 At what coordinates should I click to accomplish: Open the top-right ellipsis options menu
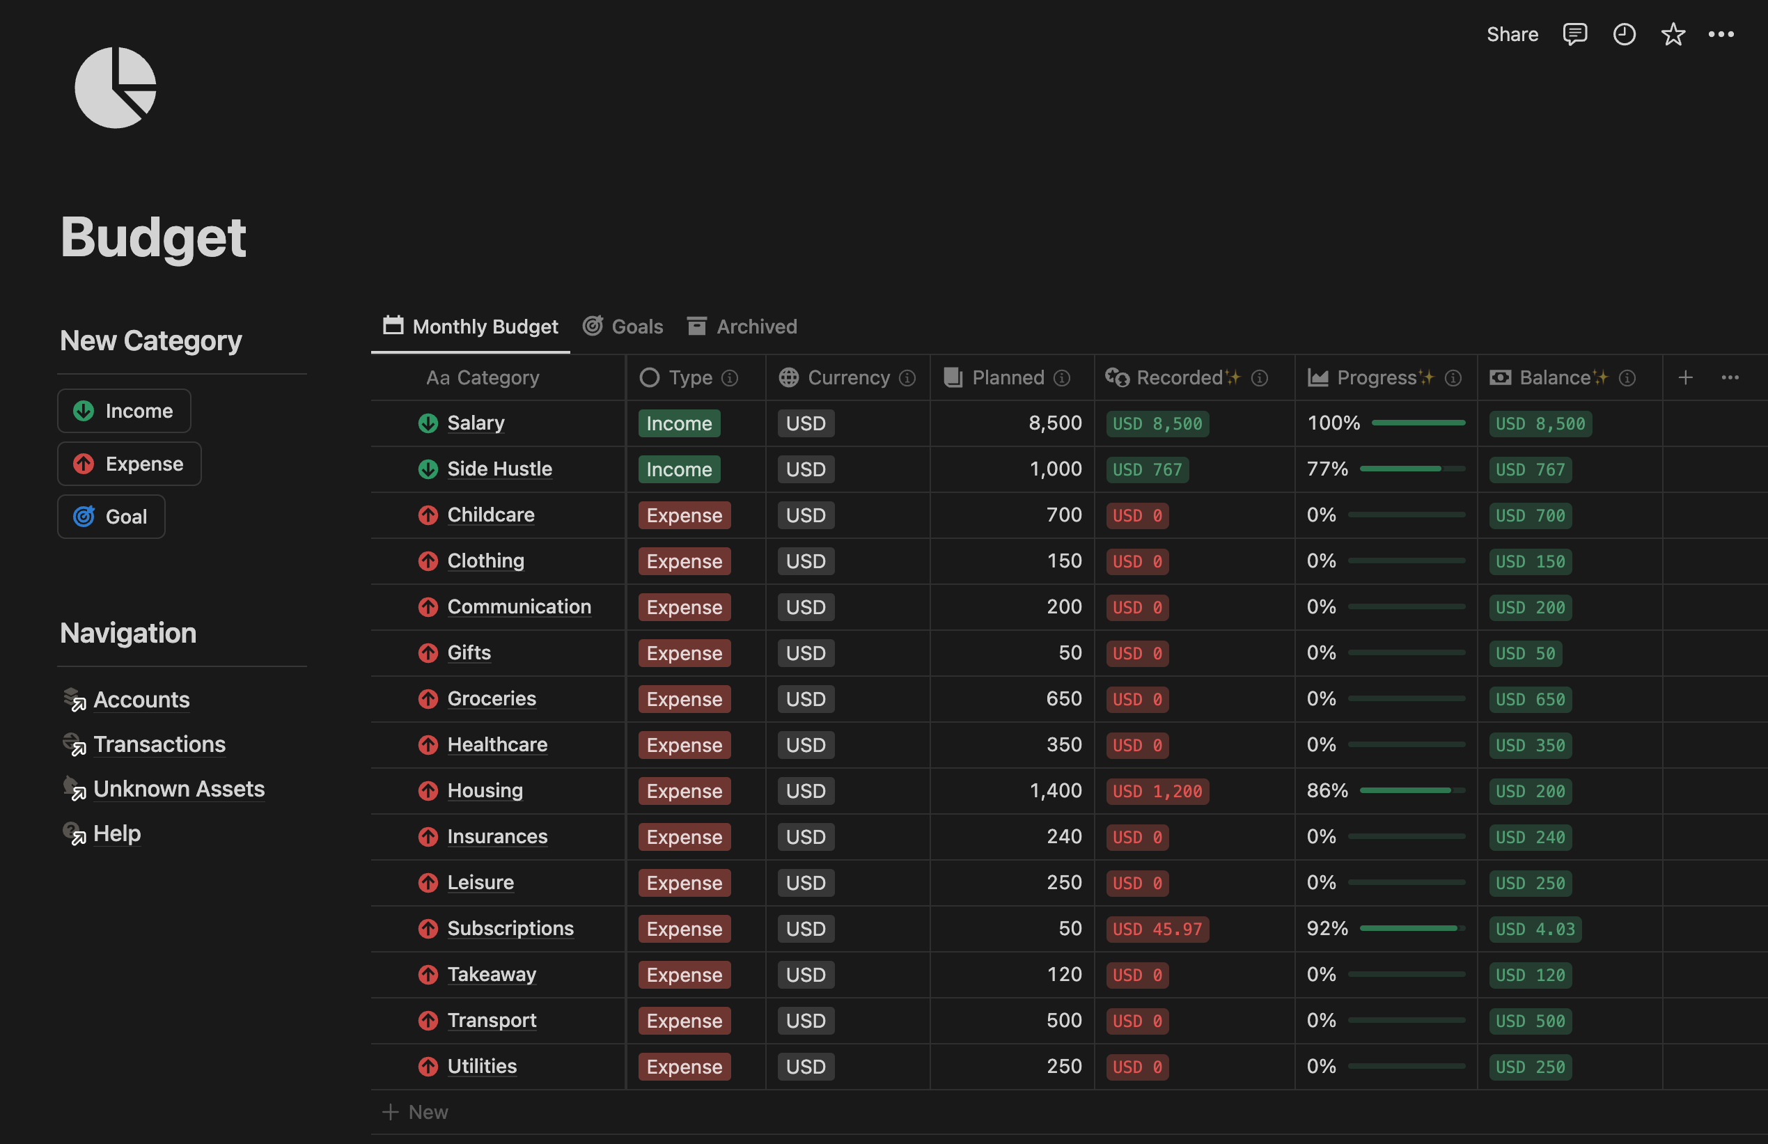pyautogui.click(x=1722, y=34)
